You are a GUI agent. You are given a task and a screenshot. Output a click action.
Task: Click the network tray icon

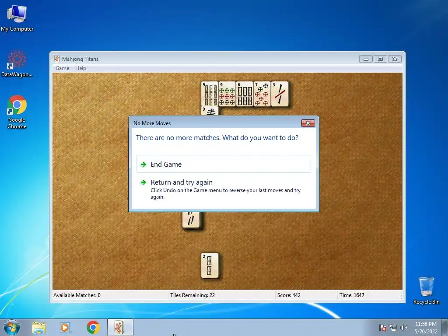click(393, 328)
